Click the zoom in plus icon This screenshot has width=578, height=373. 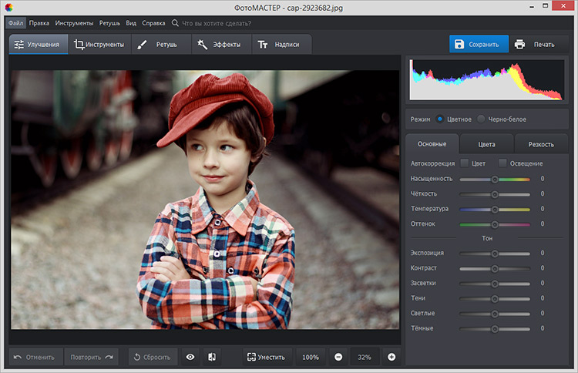click(391, 357)
